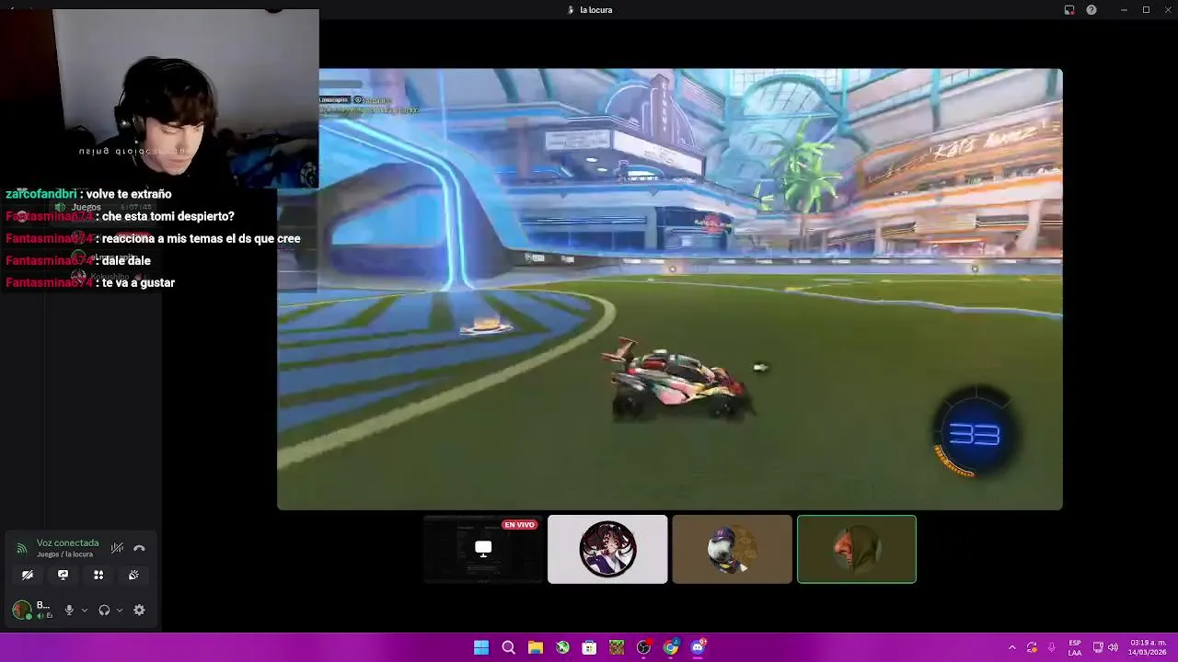
Task: Mute the microphone
Action: click(x=69, y=610)
